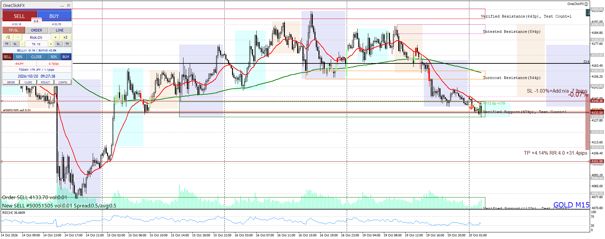The image size is (605, 239).
Task: Click the Untested Resistance(594p) label
Action: coord(512,32)
